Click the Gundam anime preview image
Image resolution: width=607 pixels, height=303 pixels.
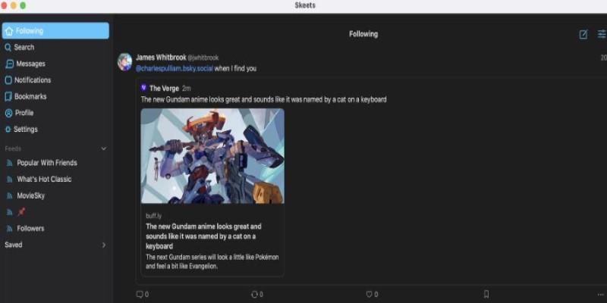click(212, 155)
